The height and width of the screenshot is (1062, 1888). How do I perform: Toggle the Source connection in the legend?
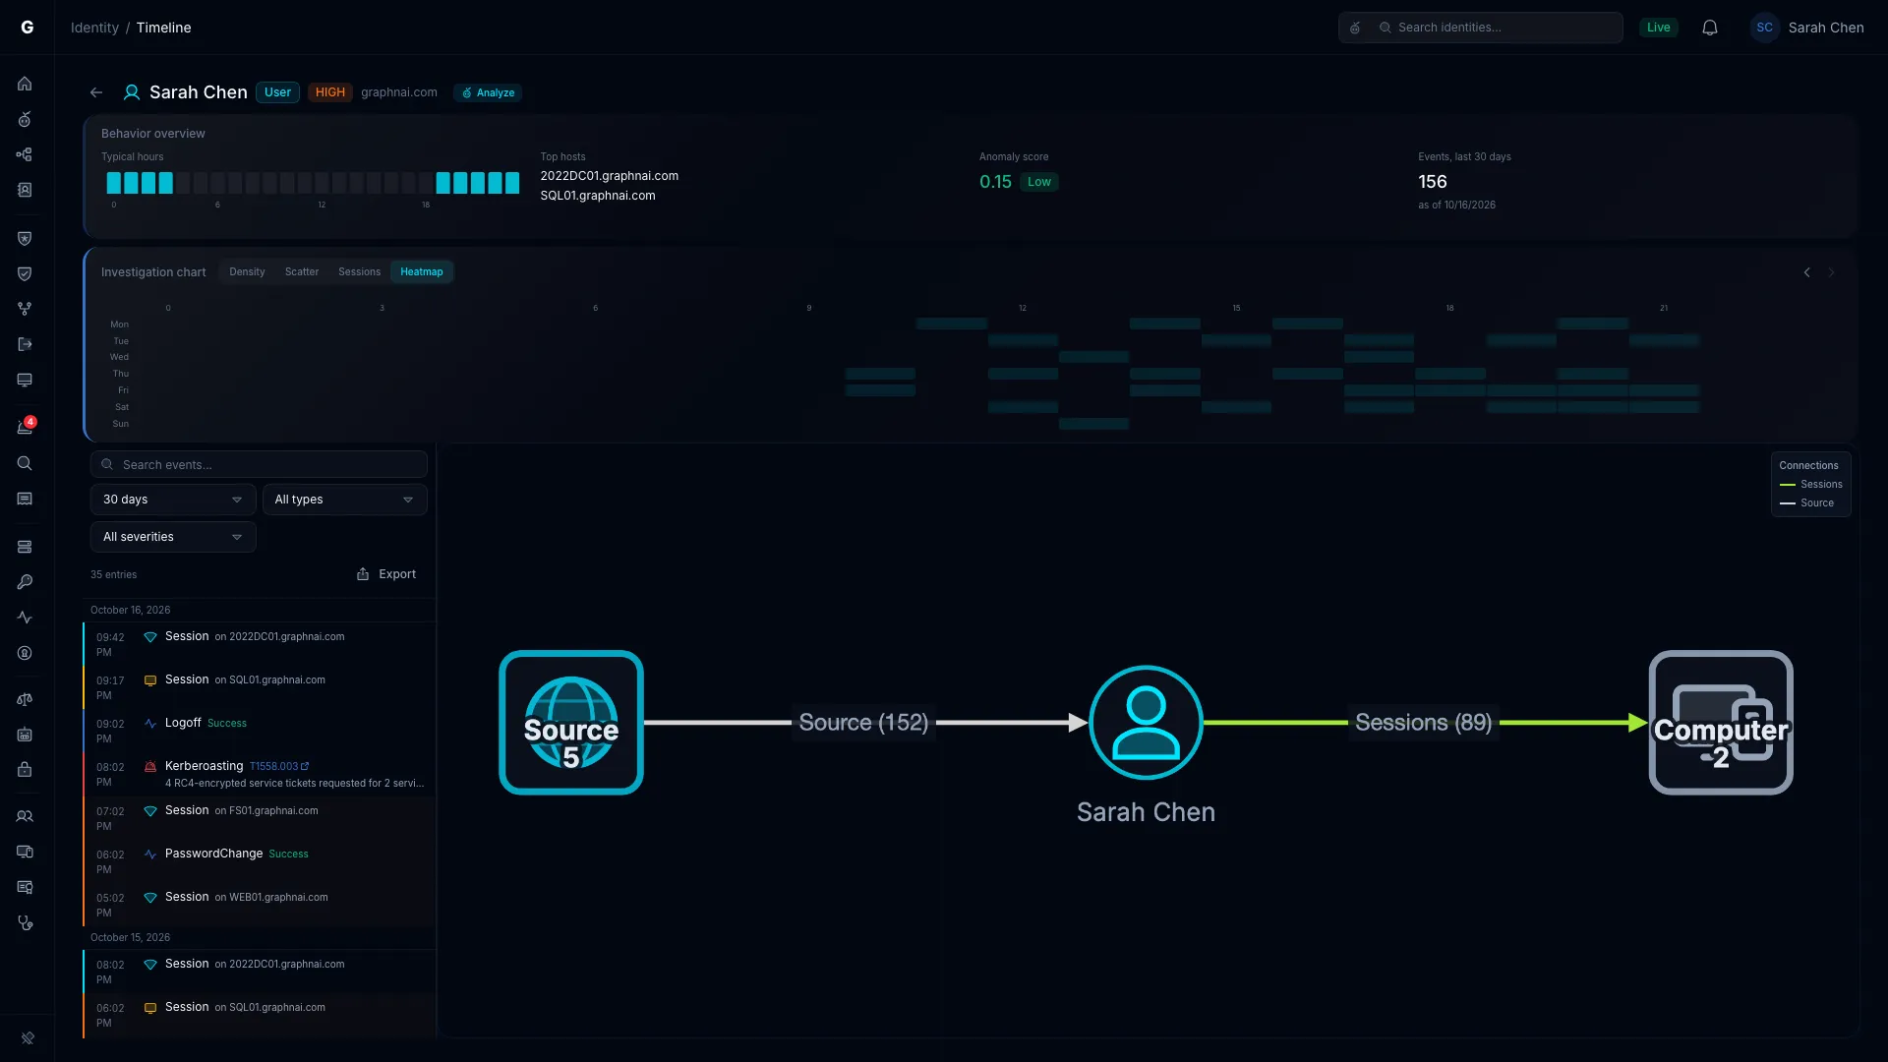click(x=1806, y=503)
